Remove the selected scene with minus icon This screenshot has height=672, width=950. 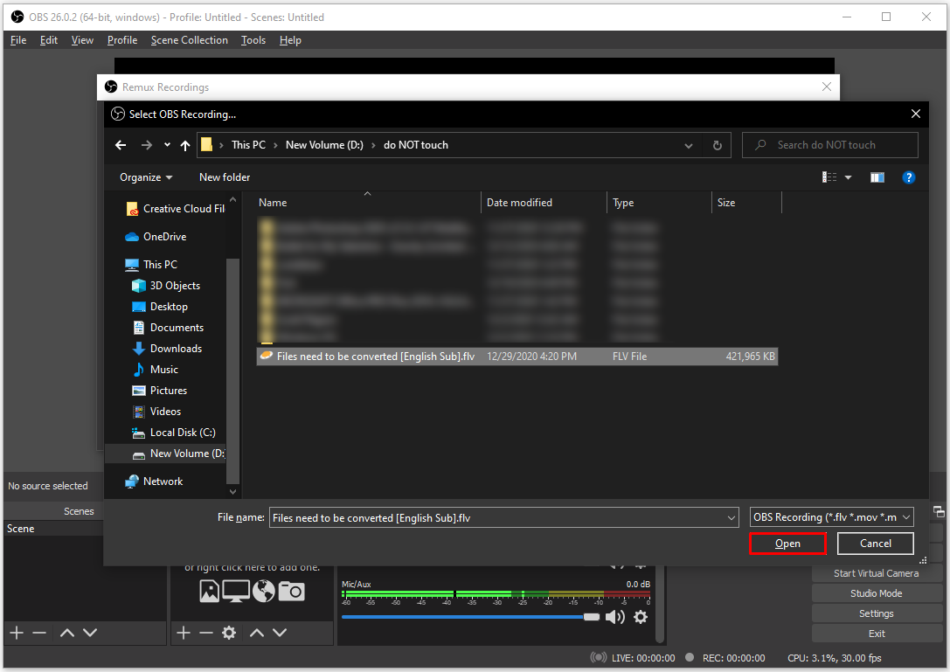click(x=39, y=633)
